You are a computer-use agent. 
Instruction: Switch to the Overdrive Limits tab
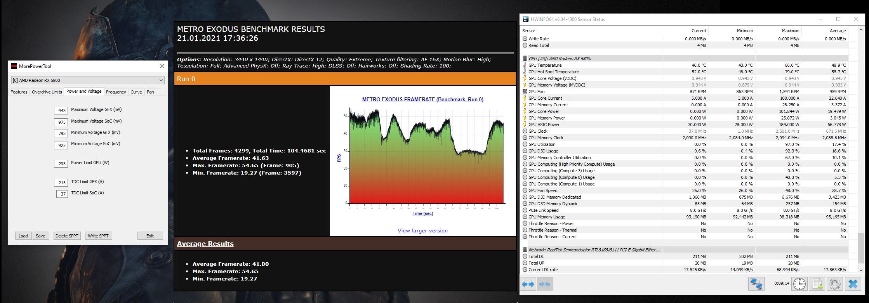click(x=47, y=92)
